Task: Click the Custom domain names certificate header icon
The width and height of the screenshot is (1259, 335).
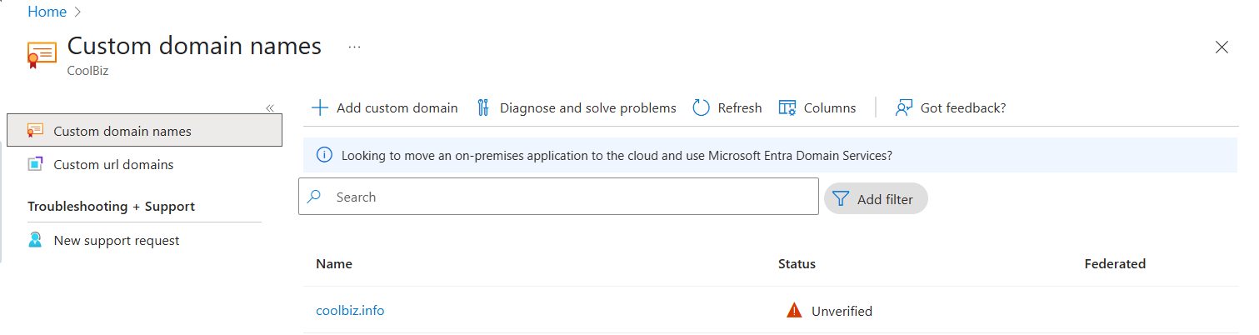Action: [x=42, y=54]
